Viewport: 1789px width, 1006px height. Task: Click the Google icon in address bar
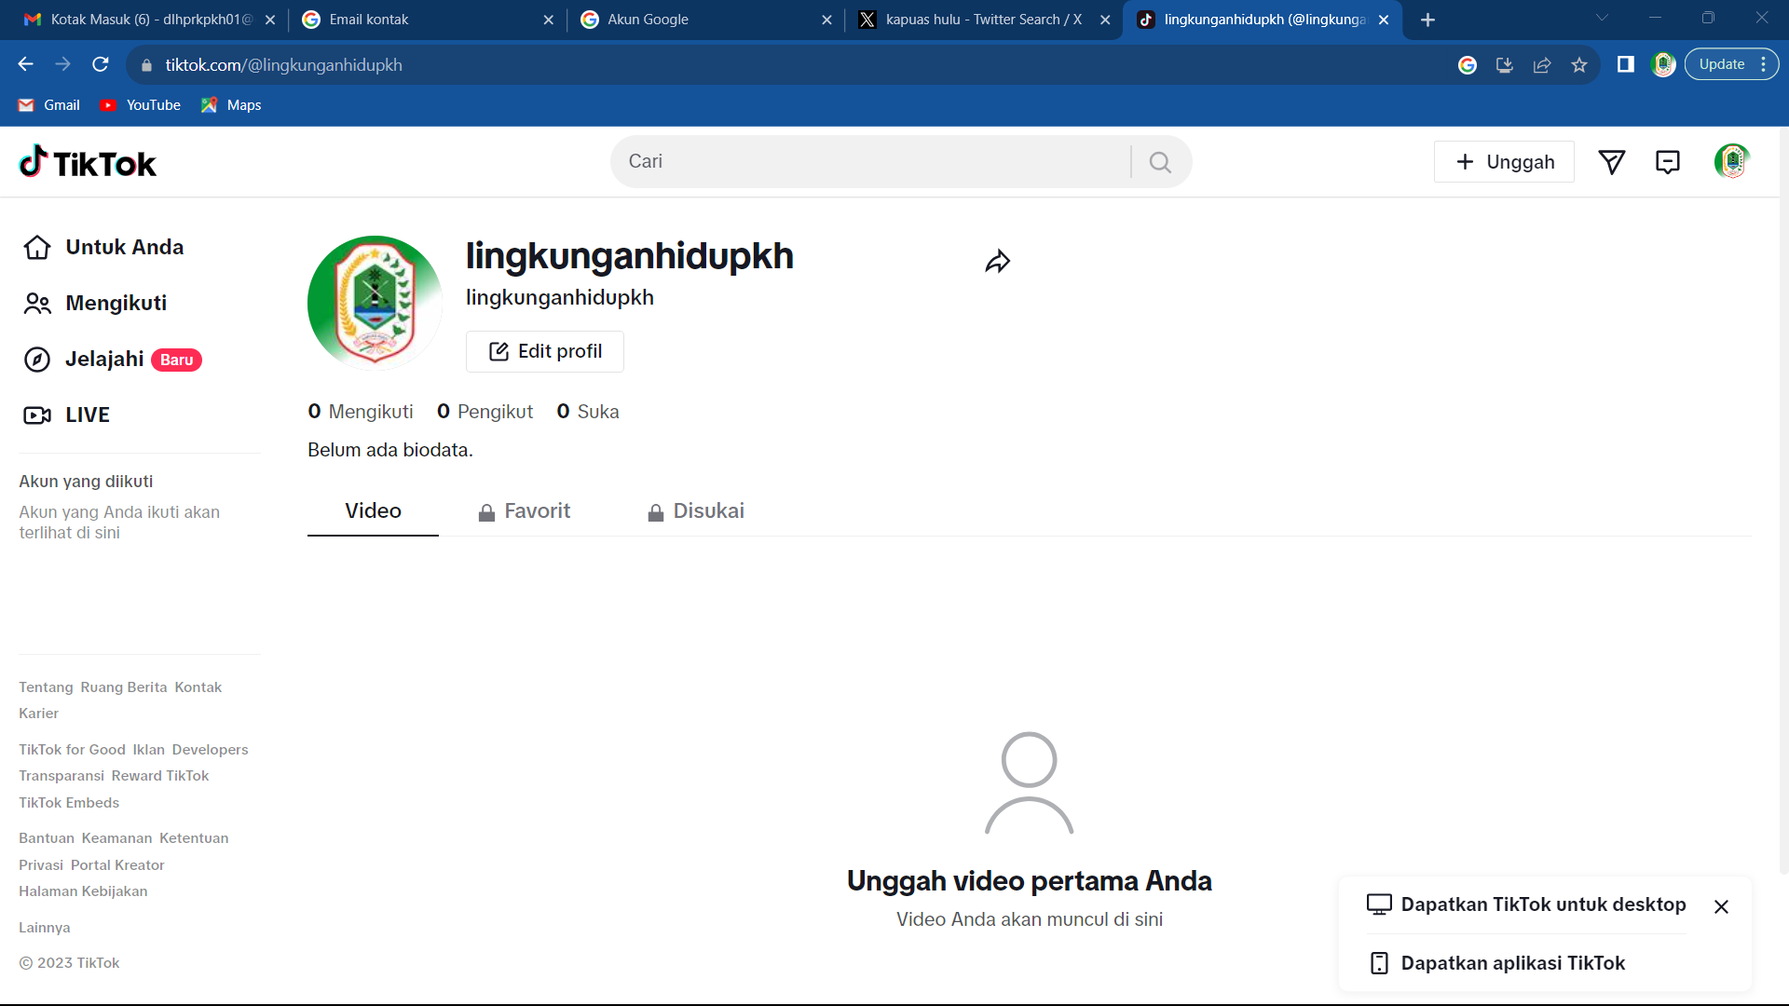coord(1468,64)
